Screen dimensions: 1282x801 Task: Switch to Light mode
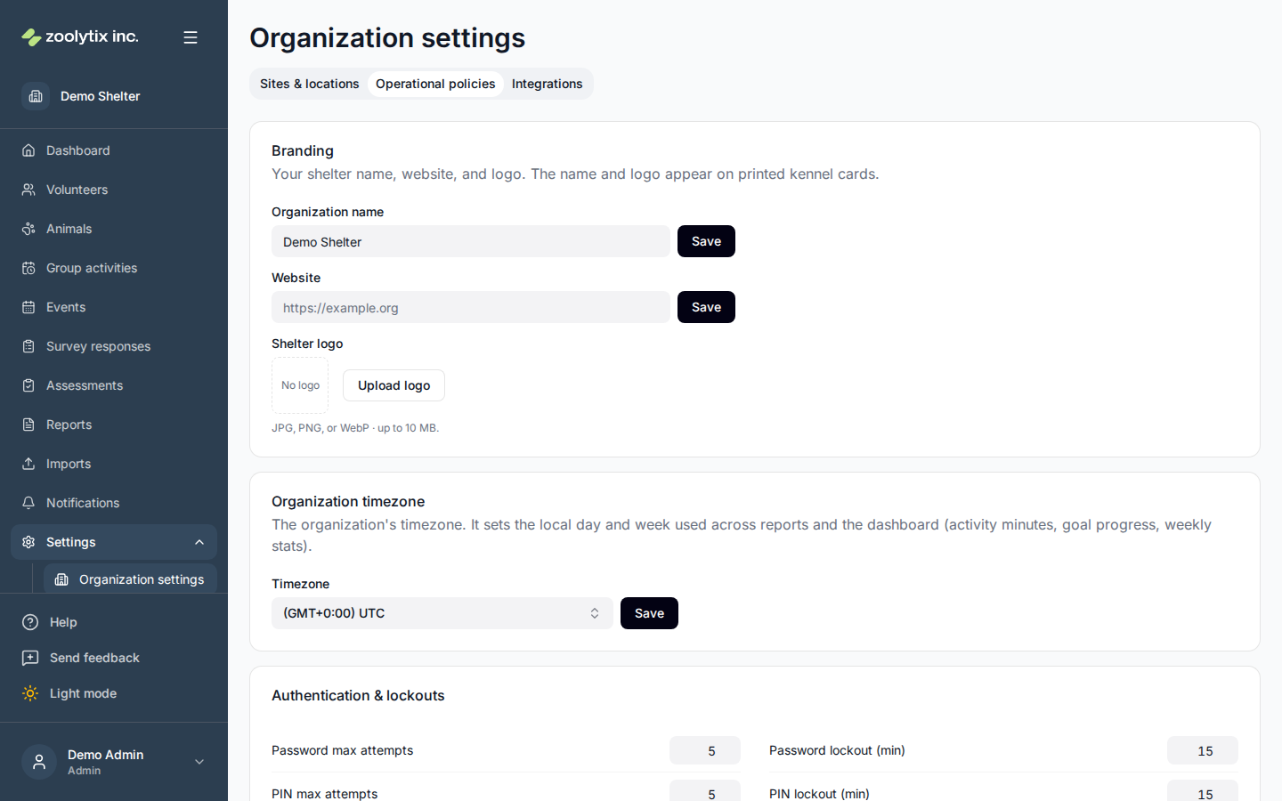pos(114,693)
